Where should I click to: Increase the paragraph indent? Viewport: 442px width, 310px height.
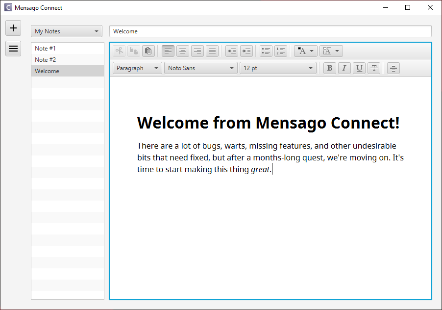point(246,51)
